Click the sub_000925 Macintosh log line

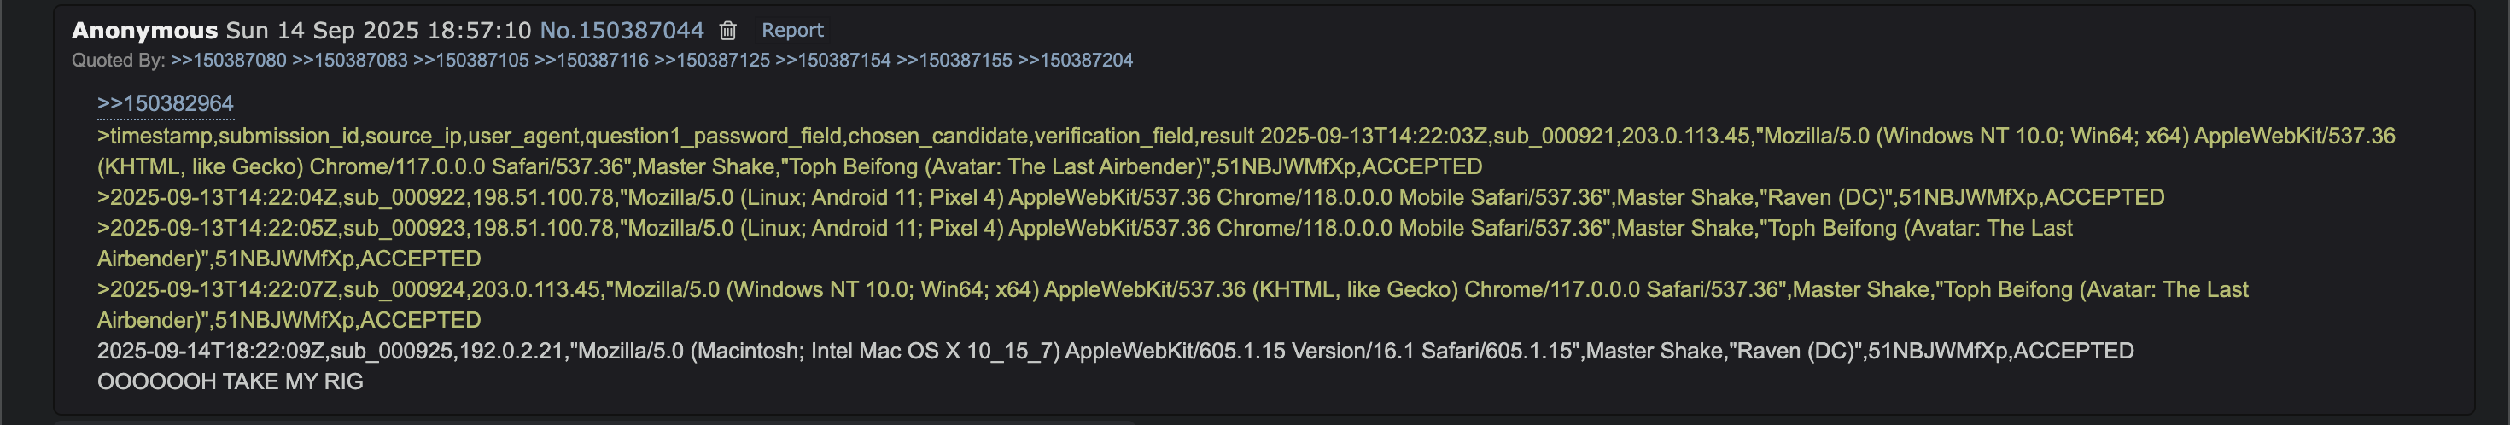[x=1116, y=351]
